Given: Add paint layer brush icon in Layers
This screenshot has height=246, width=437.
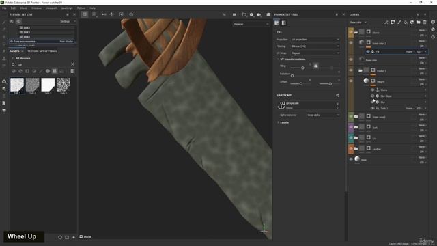Looking at the screenshot, I should (x=399, y=22).
